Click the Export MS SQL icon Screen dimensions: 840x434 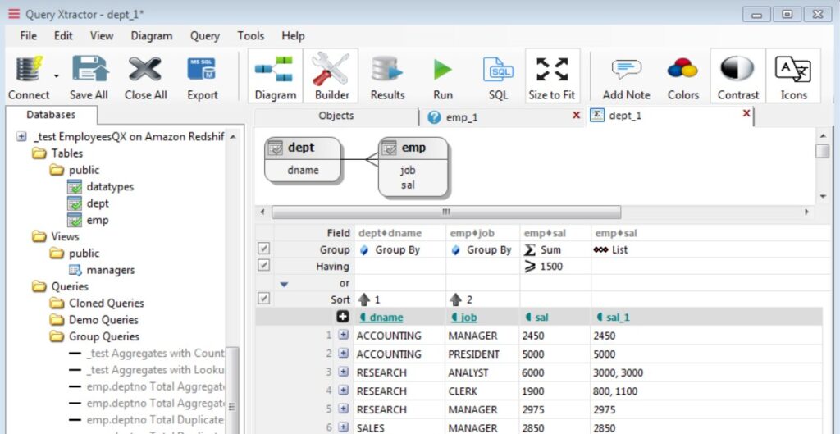(x=202, y=69)
